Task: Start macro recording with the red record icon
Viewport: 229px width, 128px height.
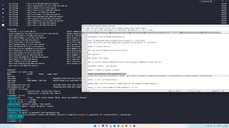Action: pos(143,30)
